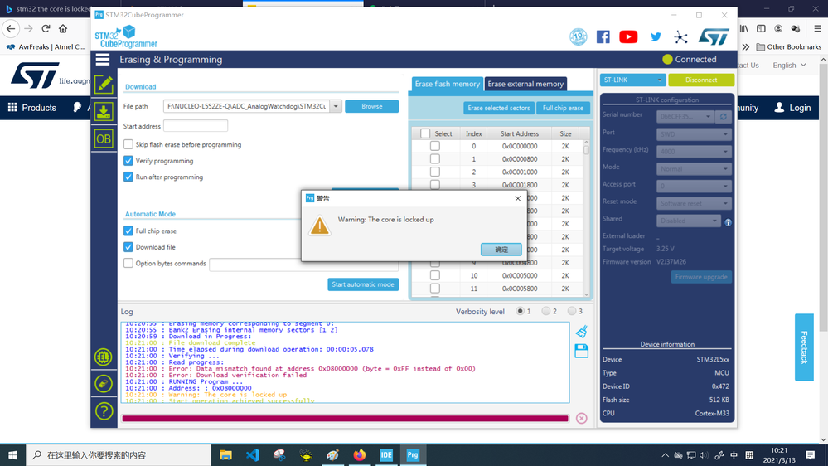
Task: Toggle the Download file checkbox
Action: click(128, 247)
